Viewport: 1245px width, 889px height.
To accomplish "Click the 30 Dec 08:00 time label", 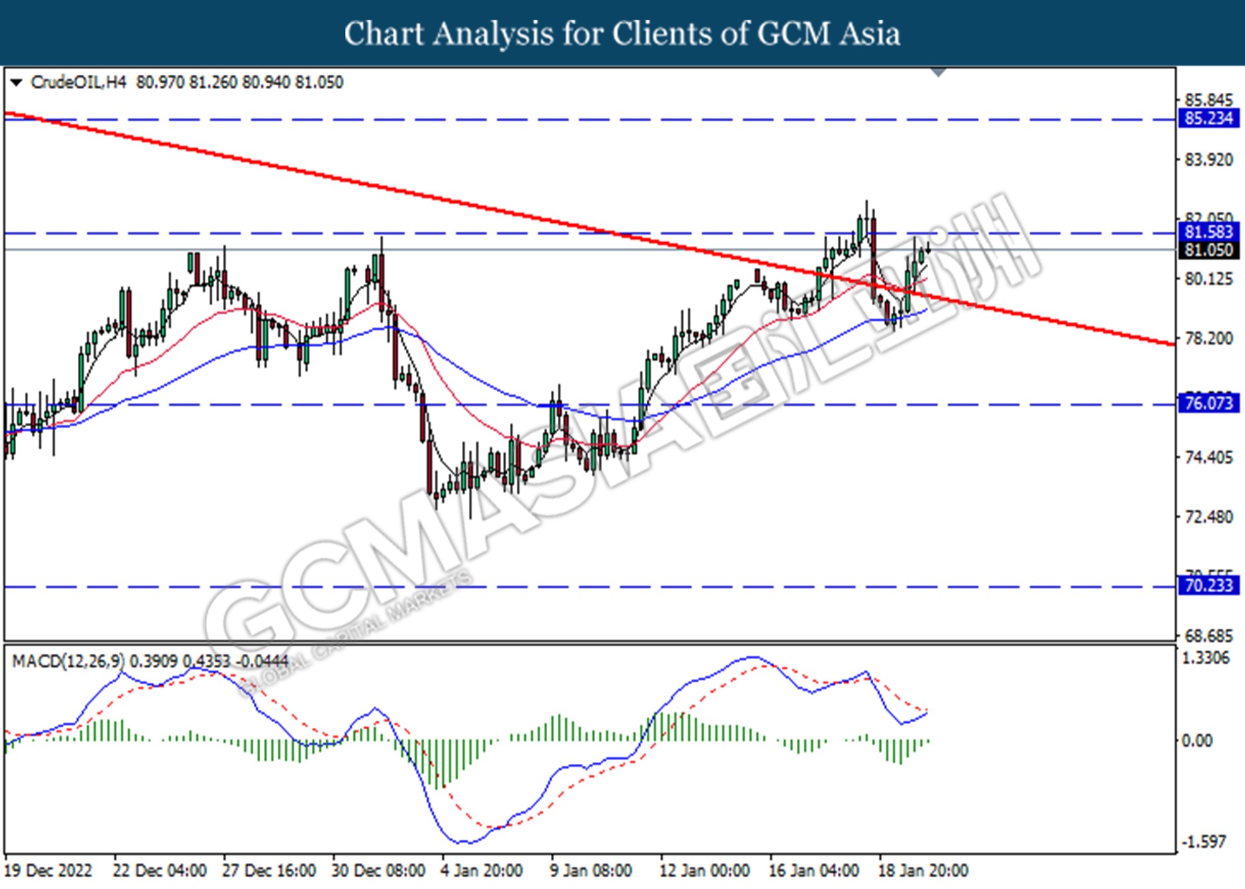I will (378, 870).
